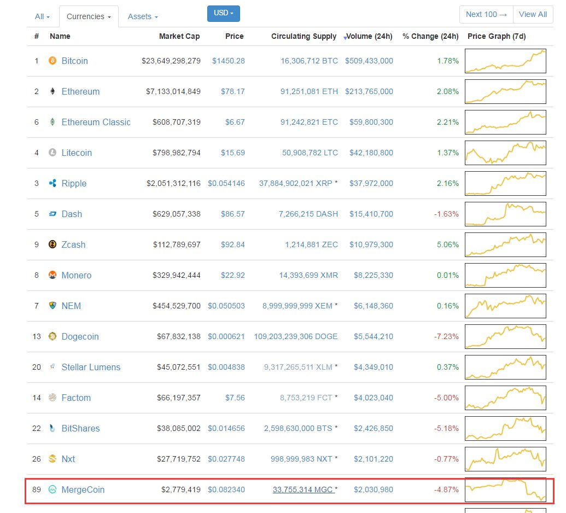This screenshot has height=513, width=566.
Task: Click Next 100 to see more coins
Action: click(x=486, y=14)
